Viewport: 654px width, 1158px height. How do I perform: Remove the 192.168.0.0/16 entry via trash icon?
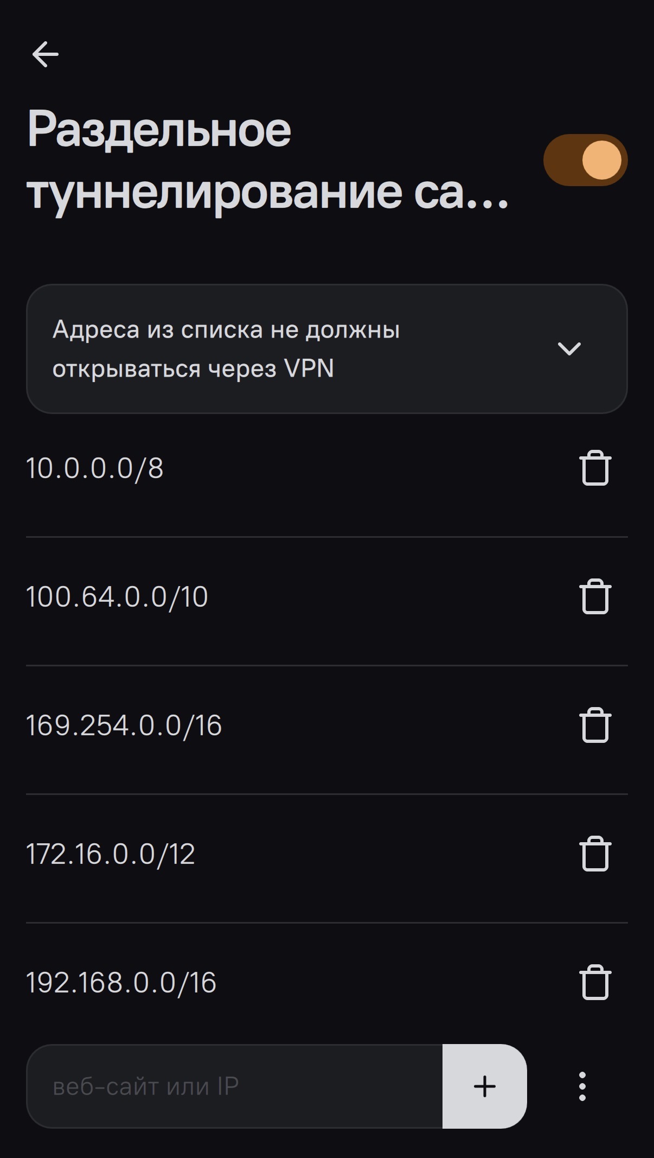tap(595, 983)
